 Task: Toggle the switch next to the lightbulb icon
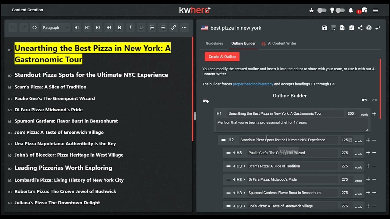point(340,10)
